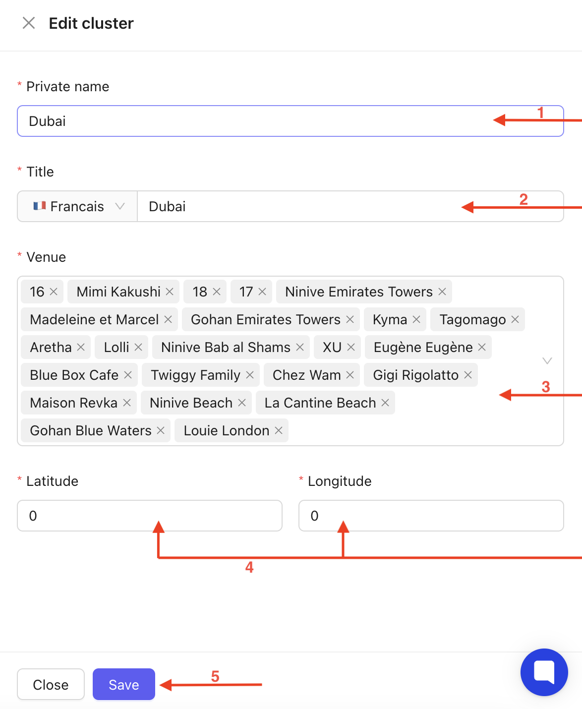582x709 pixels.
Task: Open the chat support bubble
Action: click(544, 672)
